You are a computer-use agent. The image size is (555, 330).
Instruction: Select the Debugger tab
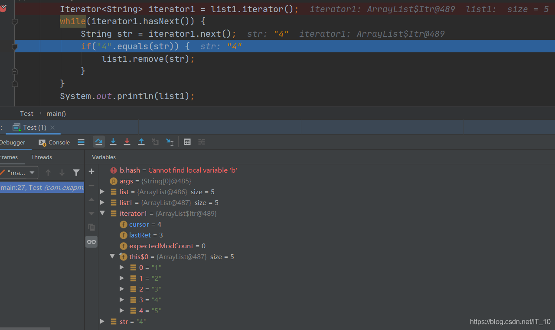click(x=13, y=142)
